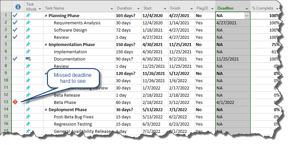Click the pin task mode icon for Requirements Analysis
This screenshot has width=290, height=145.
coord(28,23)
